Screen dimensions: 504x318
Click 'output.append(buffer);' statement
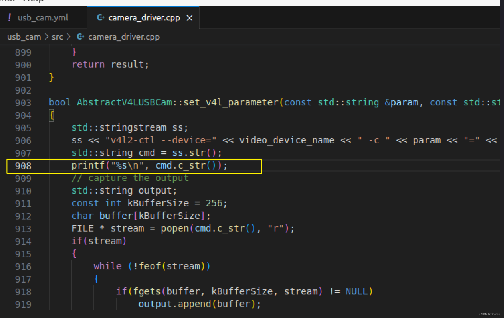(200, 304)
